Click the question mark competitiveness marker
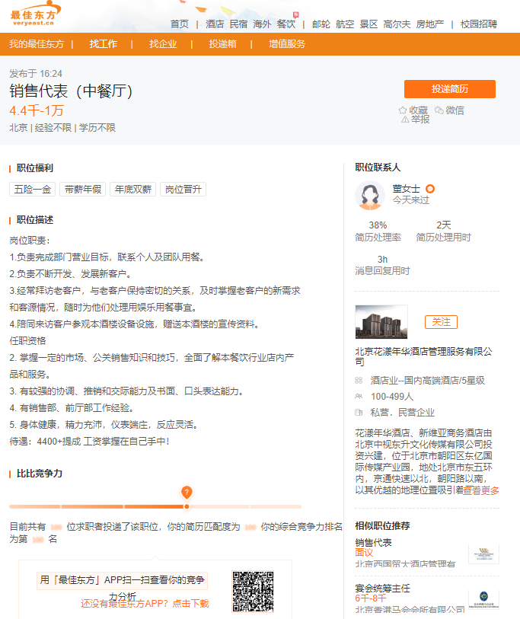 pyautogui.click(x=187, y=492)
